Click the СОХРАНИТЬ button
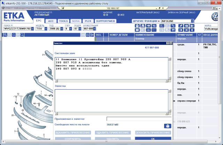 73,139
